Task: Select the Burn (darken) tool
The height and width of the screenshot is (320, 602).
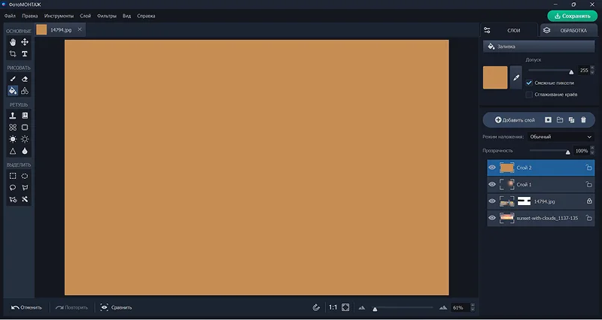Action: click(x=25, y=139)
